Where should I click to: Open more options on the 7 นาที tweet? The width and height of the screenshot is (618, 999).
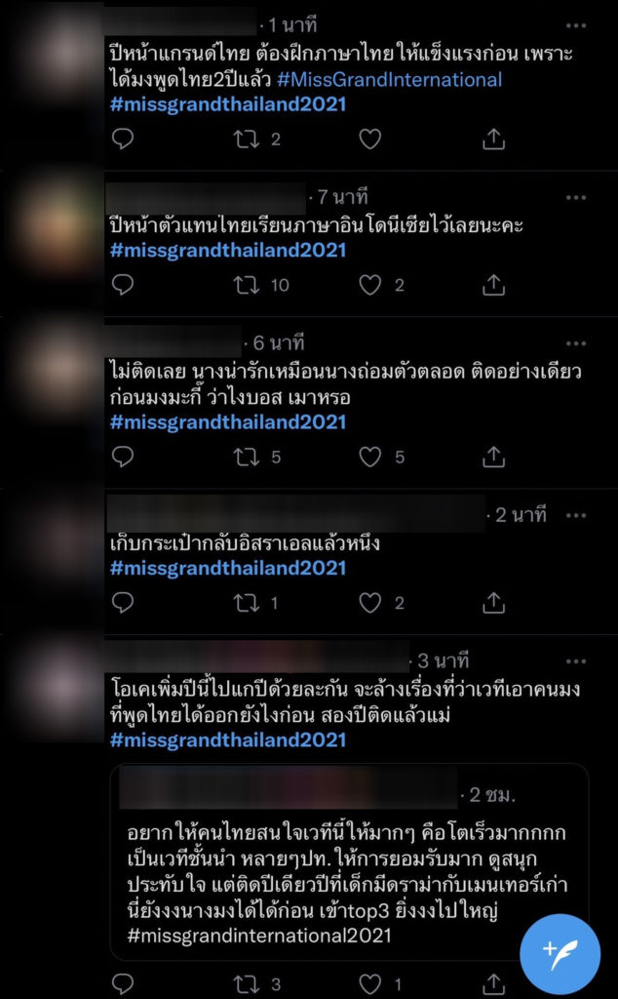(575, 197)
